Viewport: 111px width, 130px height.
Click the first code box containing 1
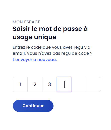[20, 84]
